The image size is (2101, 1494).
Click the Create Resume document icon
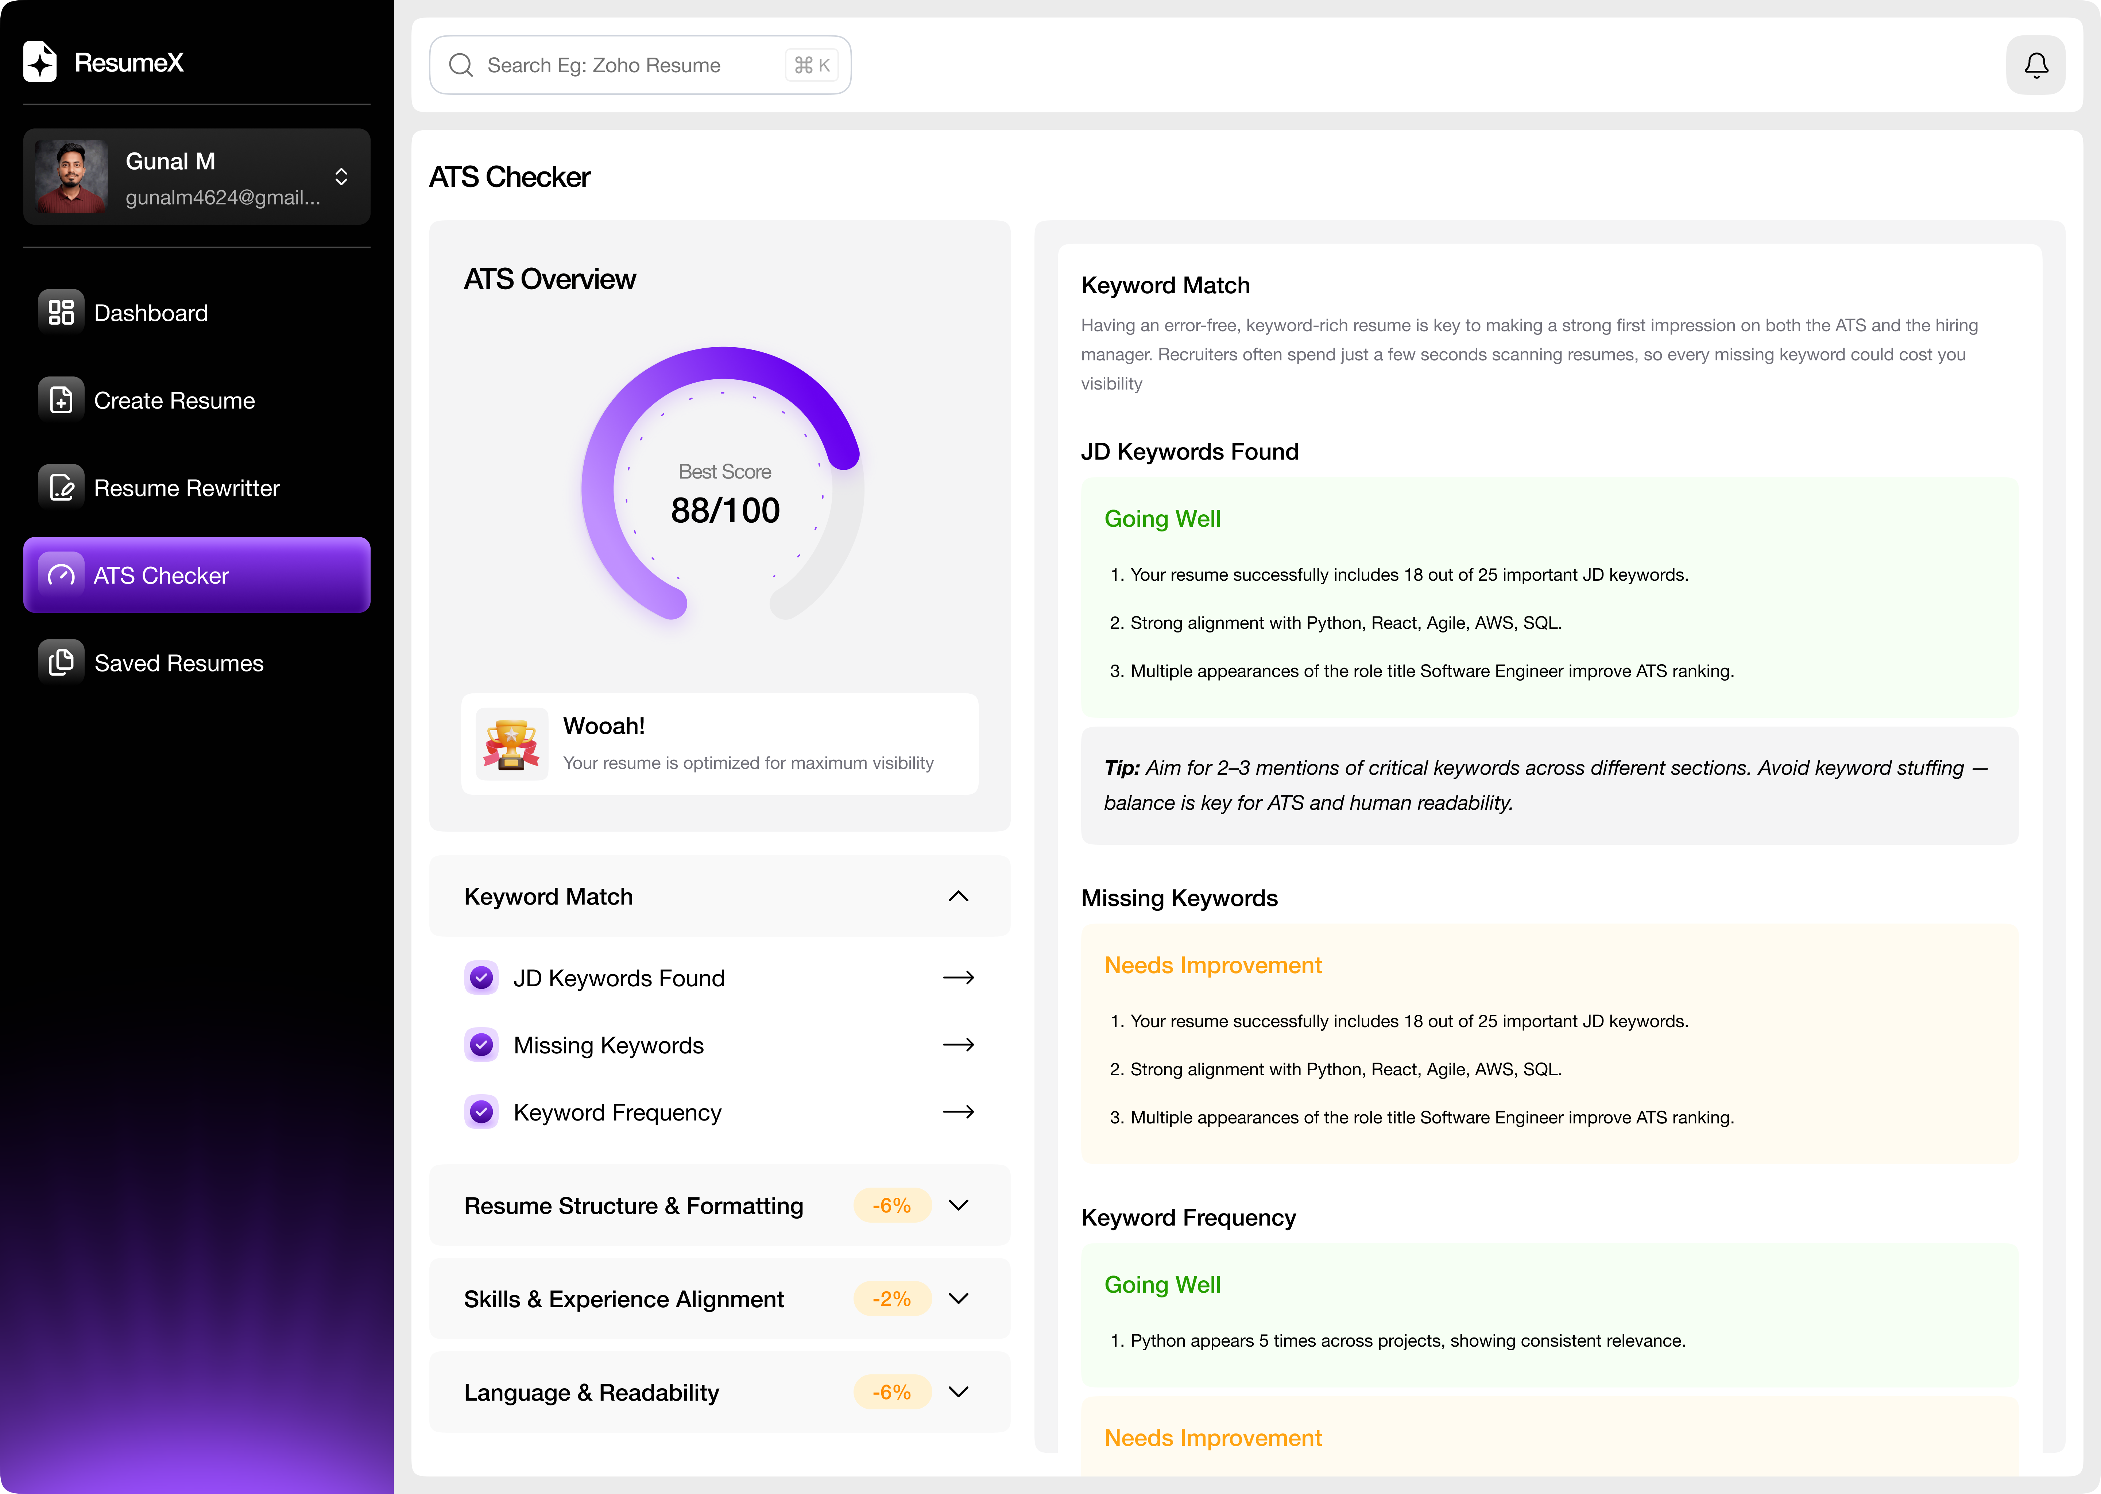(61, 400)
